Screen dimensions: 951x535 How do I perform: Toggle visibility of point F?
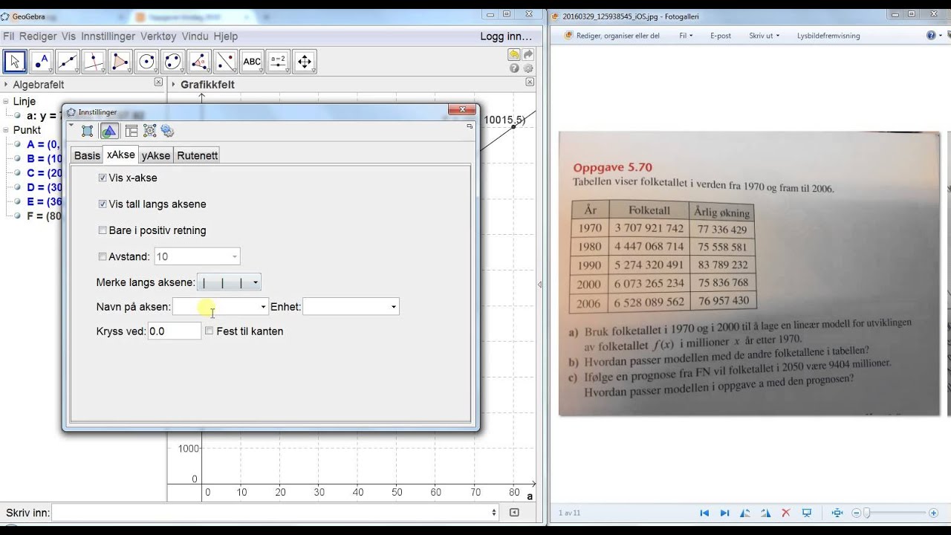pyautogui.click(x=17, y=215)
